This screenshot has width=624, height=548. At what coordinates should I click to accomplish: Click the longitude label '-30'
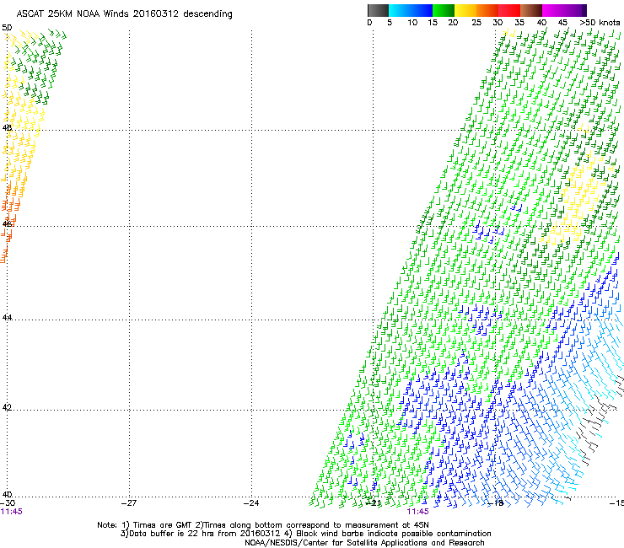(x=8, y=503)
